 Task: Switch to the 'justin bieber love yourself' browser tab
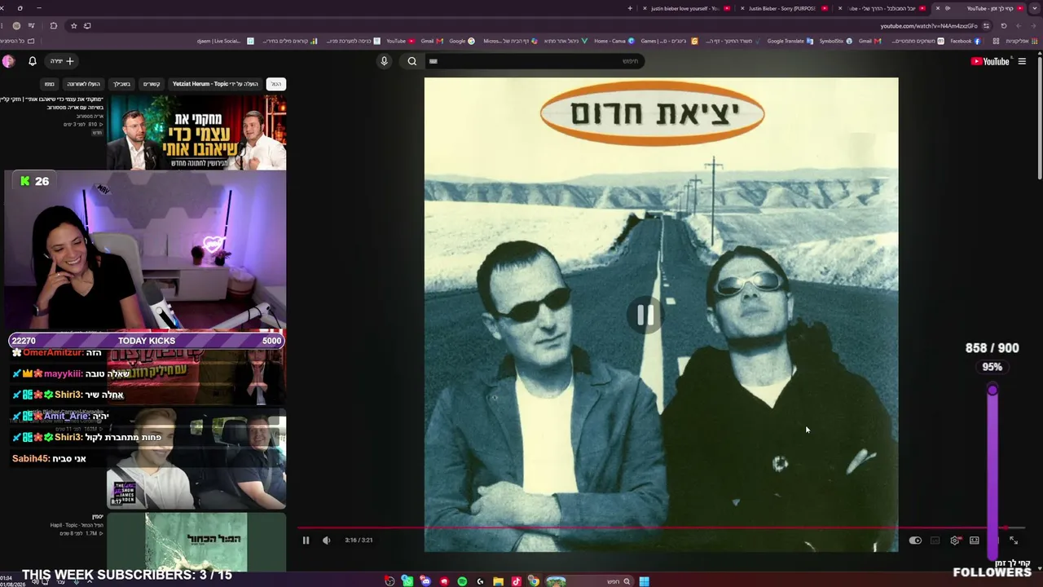[x=684, y=8]
